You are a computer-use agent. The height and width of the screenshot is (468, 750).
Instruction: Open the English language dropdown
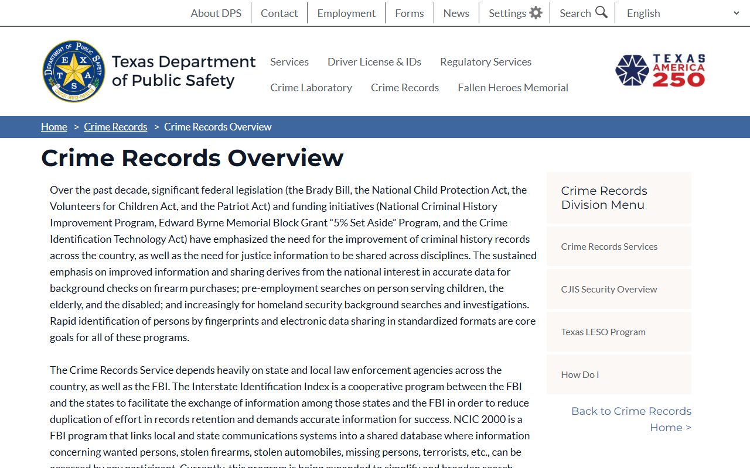point(683,13)
